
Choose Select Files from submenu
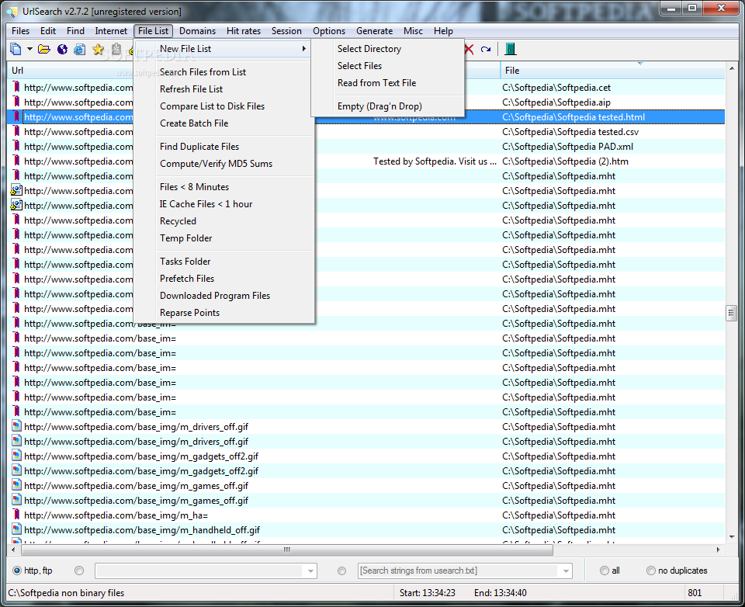point(387,66)
